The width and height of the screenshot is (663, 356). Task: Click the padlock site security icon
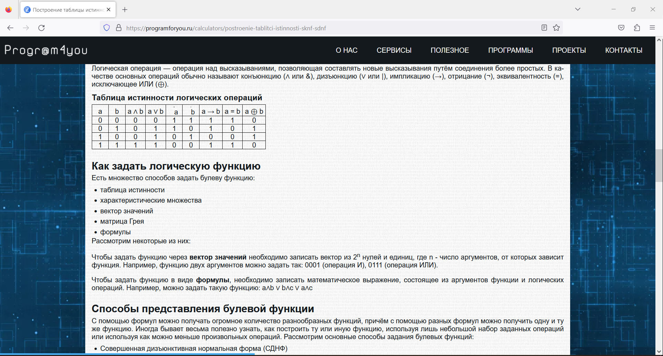118,28
